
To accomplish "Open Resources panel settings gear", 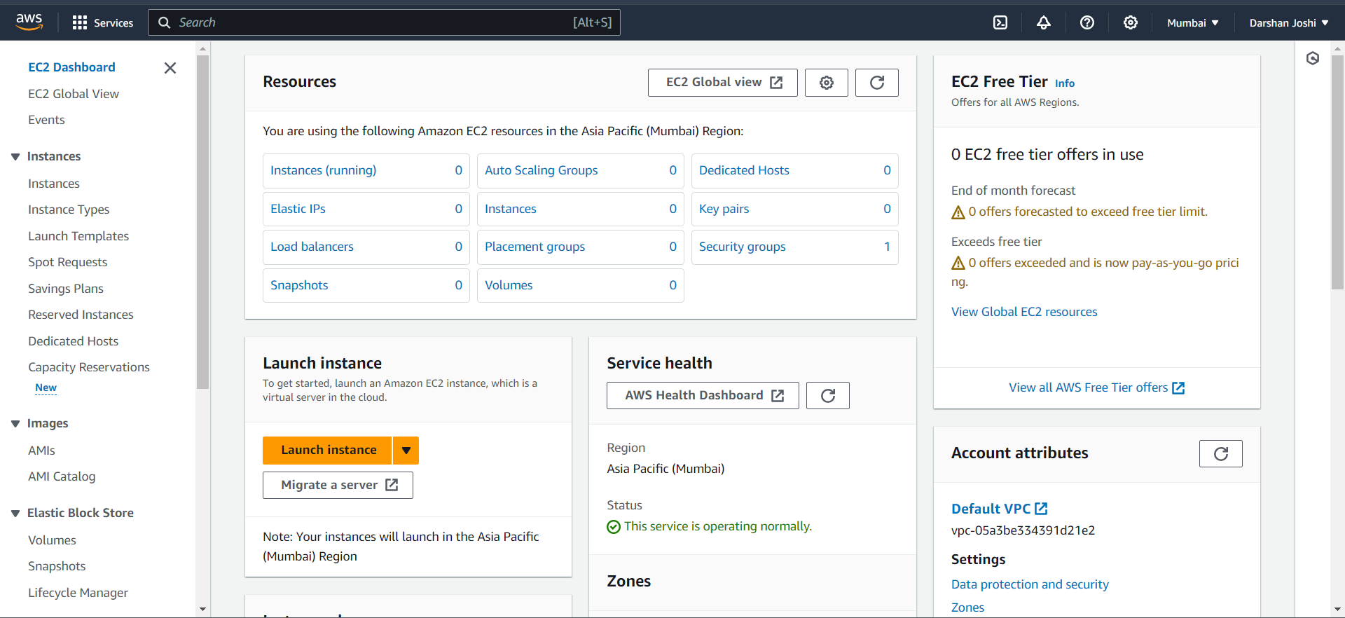I will (827, 83).
